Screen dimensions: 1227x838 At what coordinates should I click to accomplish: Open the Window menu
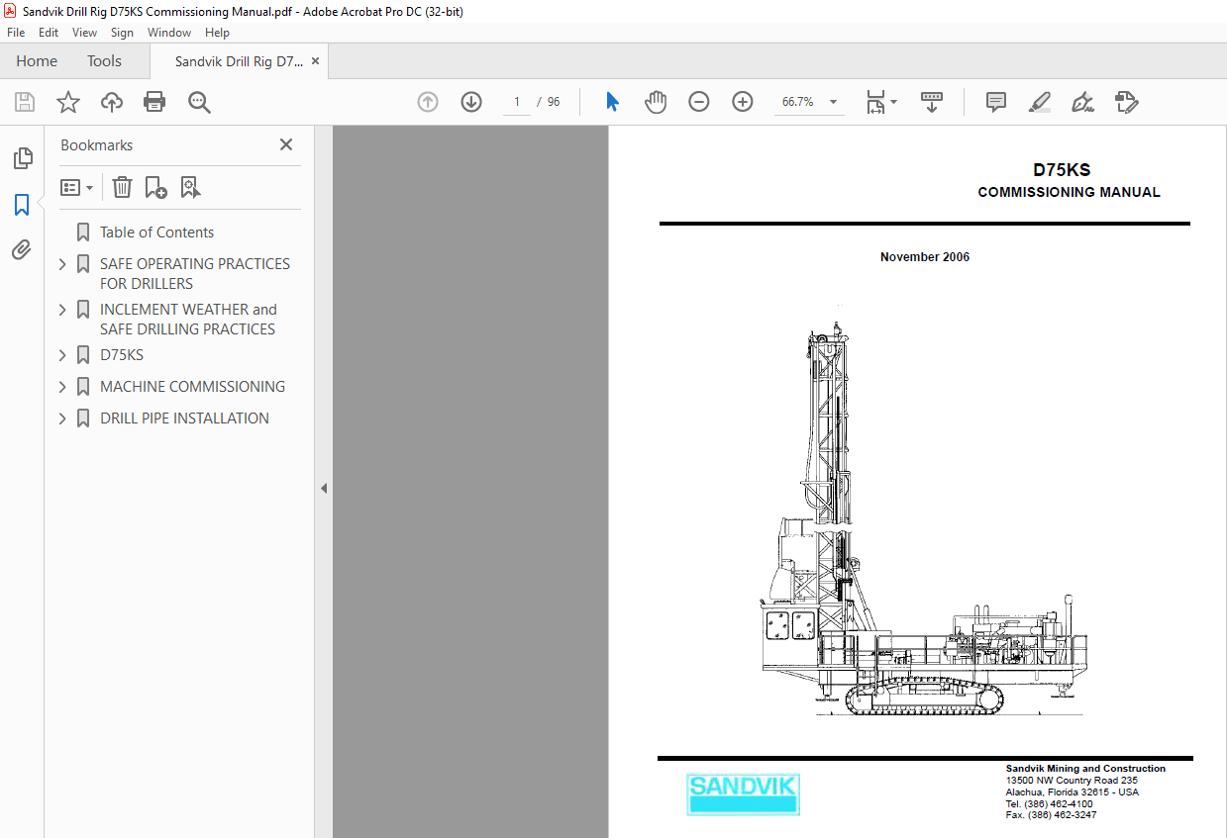[168, 32]
